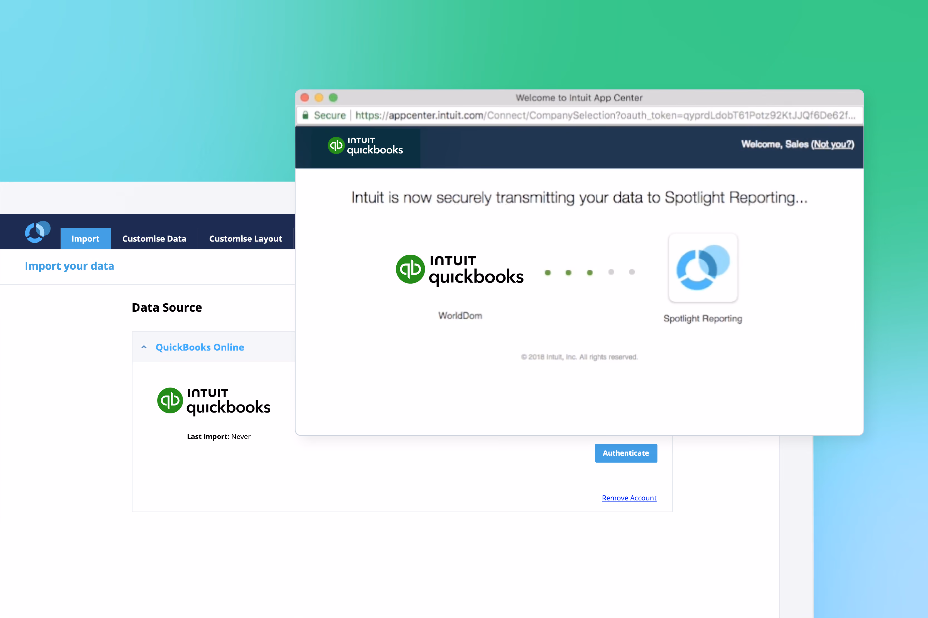Click the 2018 Intuit copyright notice

tap(579, 357)
